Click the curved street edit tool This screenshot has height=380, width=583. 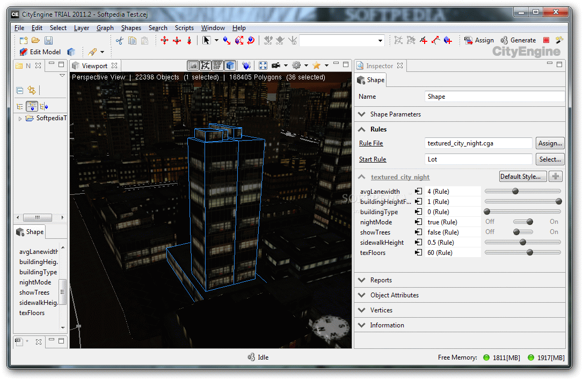[x=436, y=40]
